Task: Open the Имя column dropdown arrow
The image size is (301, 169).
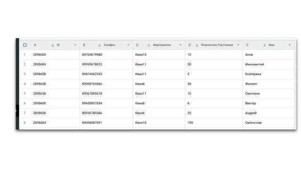Action: pyautogui.click(x=290, y=45)
